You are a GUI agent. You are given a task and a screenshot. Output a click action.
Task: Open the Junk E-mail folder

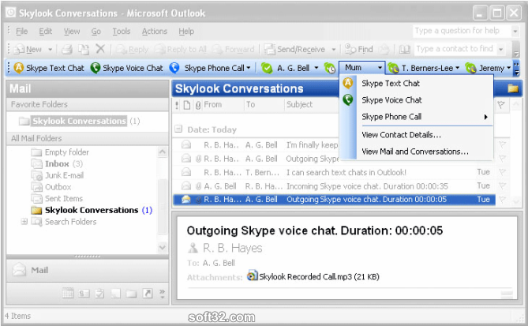click(58, 175)
